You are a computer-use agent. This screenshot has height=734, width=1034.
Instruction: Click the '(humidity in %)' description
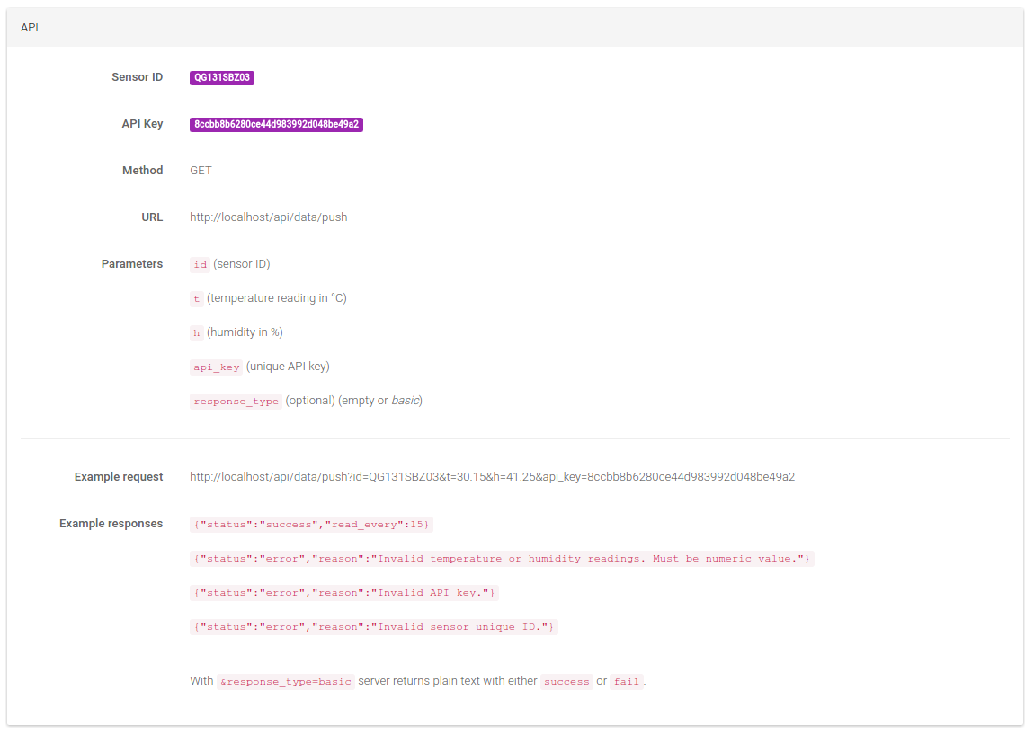coord(245,332)
